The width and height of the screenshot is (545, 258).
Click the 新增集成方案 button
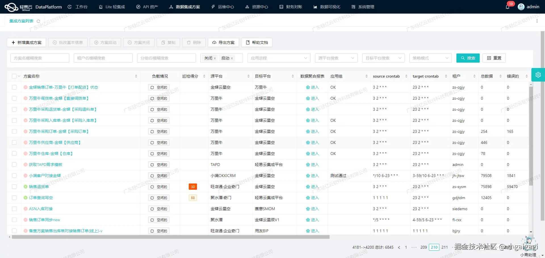tap(26, 42)
